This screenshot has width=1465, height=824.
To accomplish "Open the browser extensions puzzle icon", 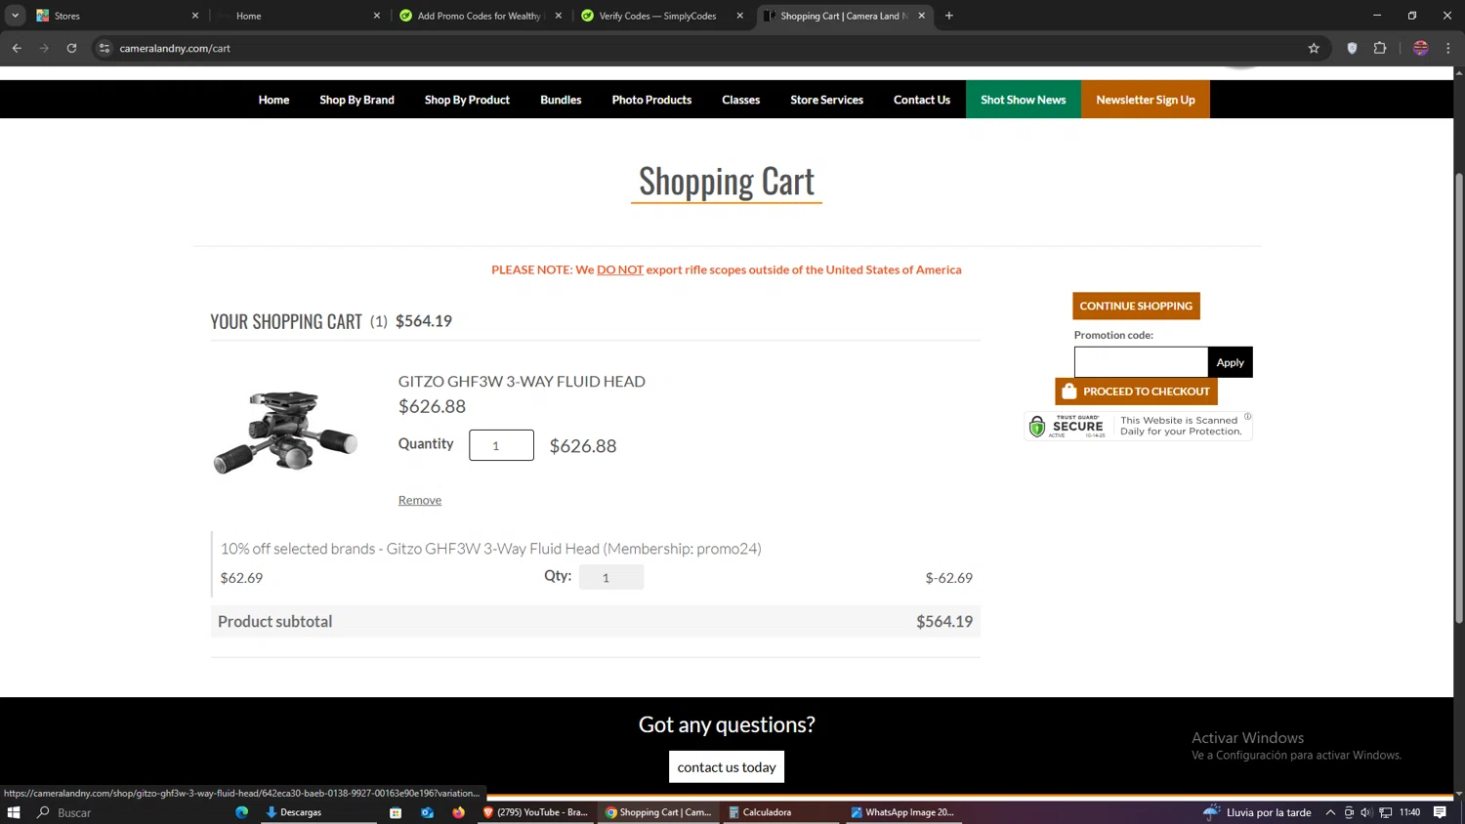I will (x=1380, y=48).
